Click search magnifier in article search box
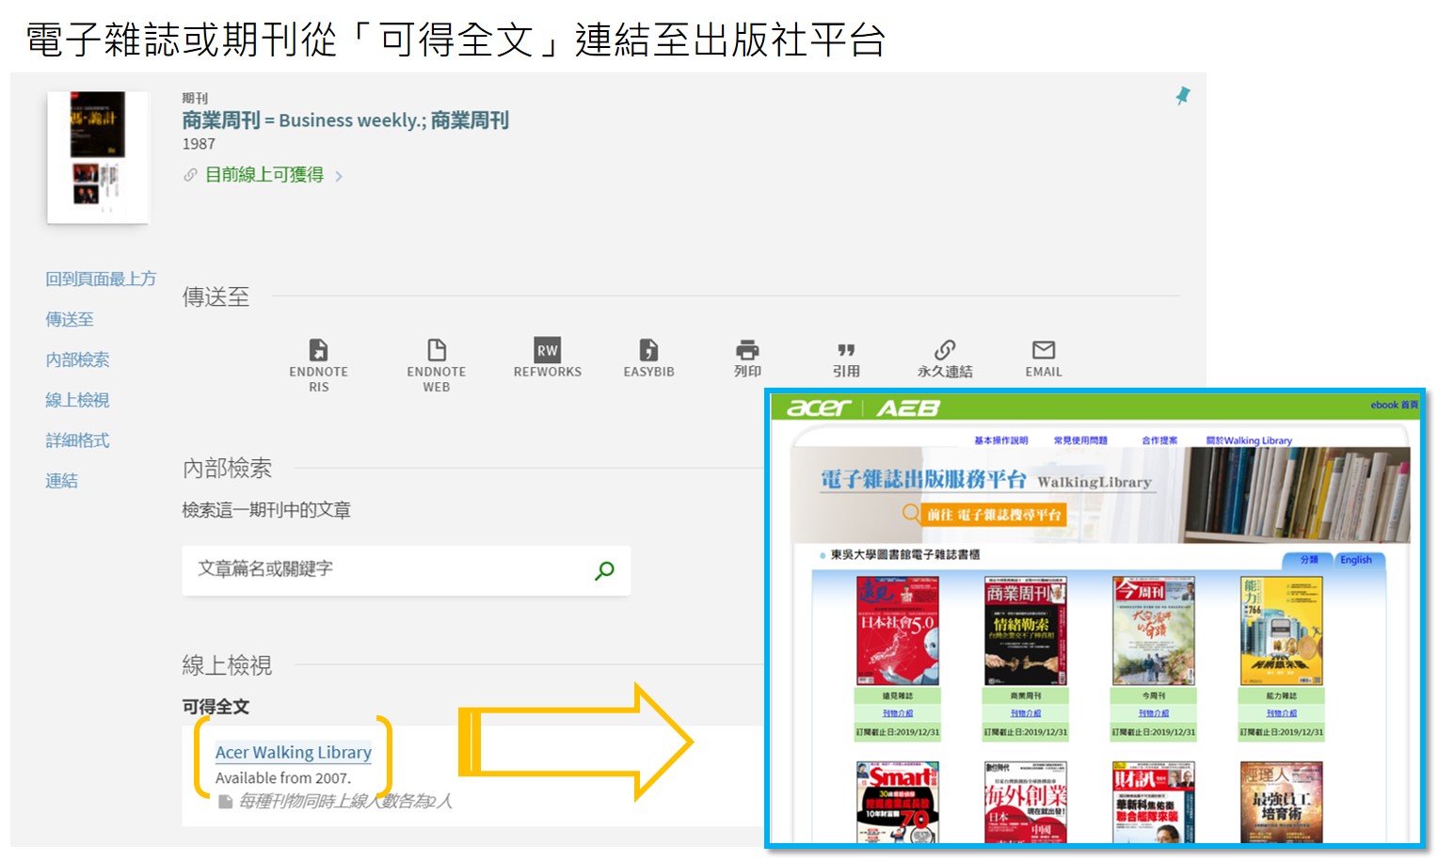 click(604, 570)
